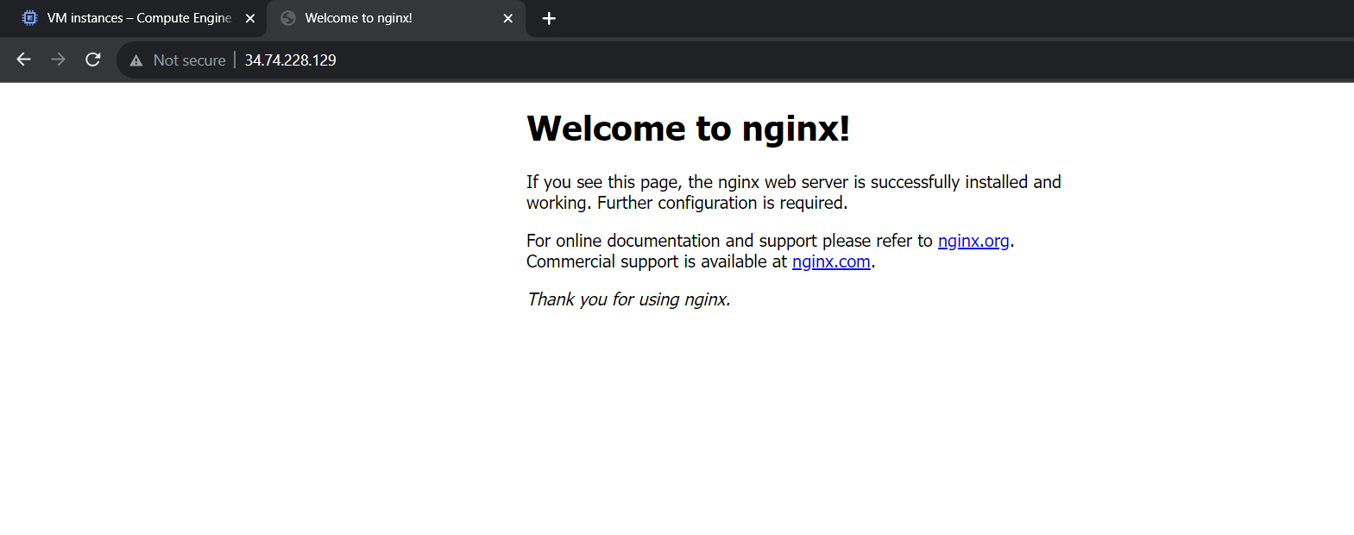The image size is (1354, 535).
Task: Click the globe favicon on nginx tab
Action: [288, 18]
